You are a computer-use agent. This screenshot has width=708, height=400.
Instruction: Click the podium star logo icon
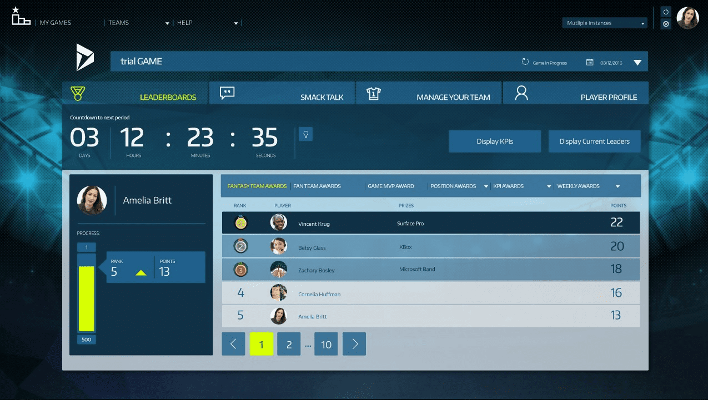point(21,16)
